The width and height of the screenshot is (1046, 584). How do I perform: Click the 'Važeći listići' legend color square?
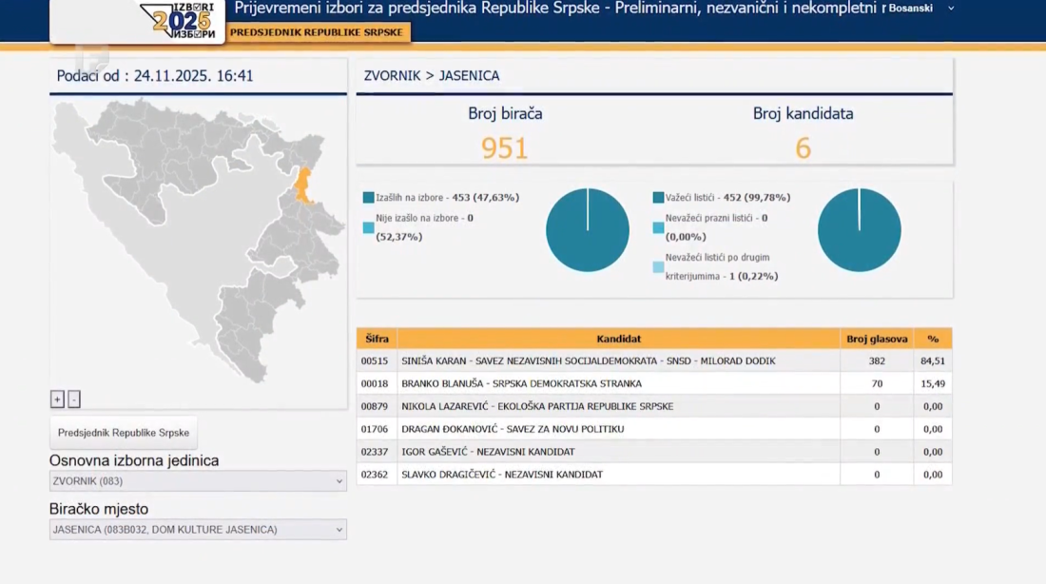point(658,198)
